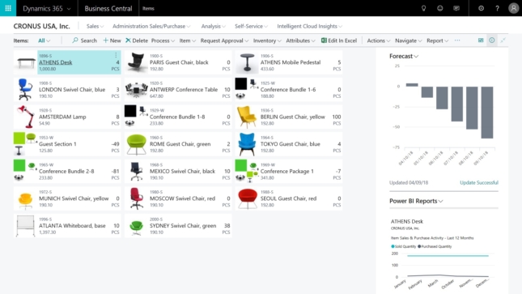522x294 pixels.
Task: Switch the list layout view icon
Action: pos(481,40)
